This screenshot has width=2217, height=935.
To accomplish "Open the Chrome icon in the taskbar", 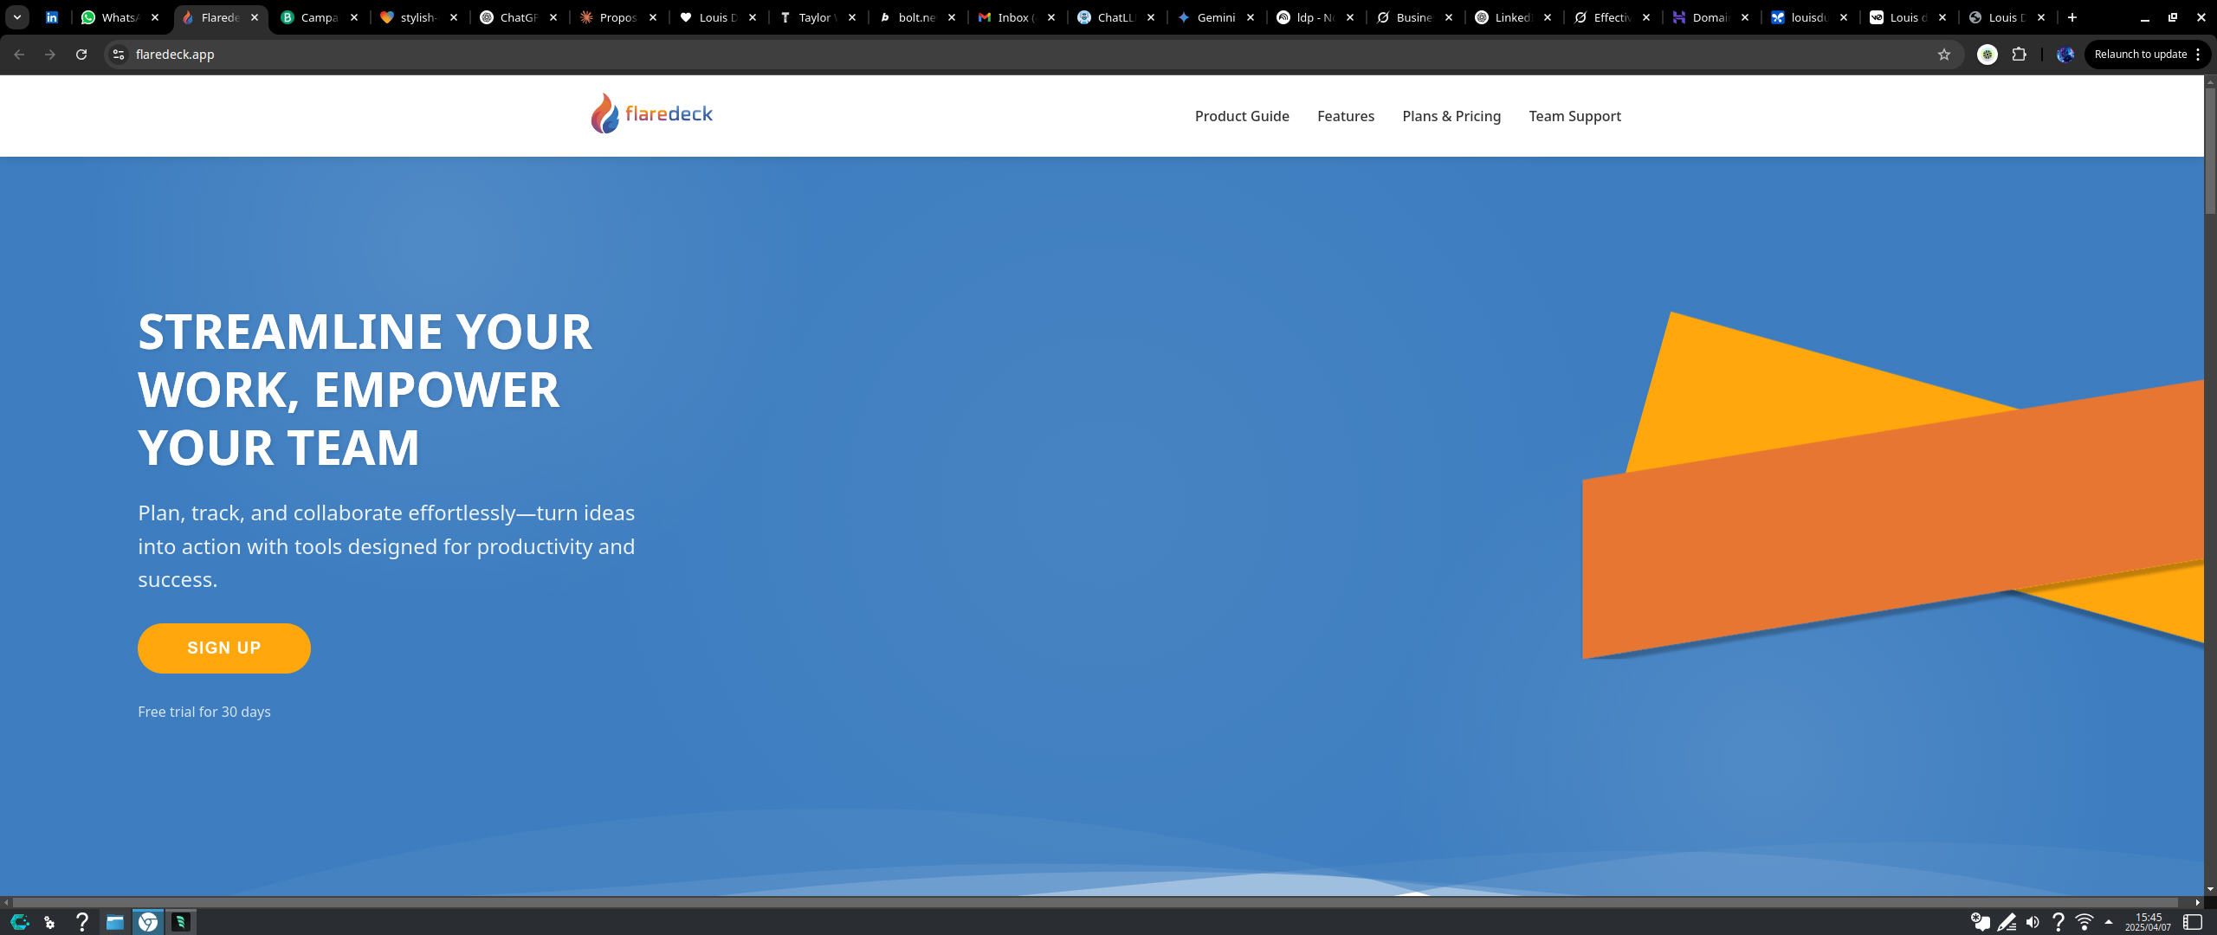I will pos(147,921).
